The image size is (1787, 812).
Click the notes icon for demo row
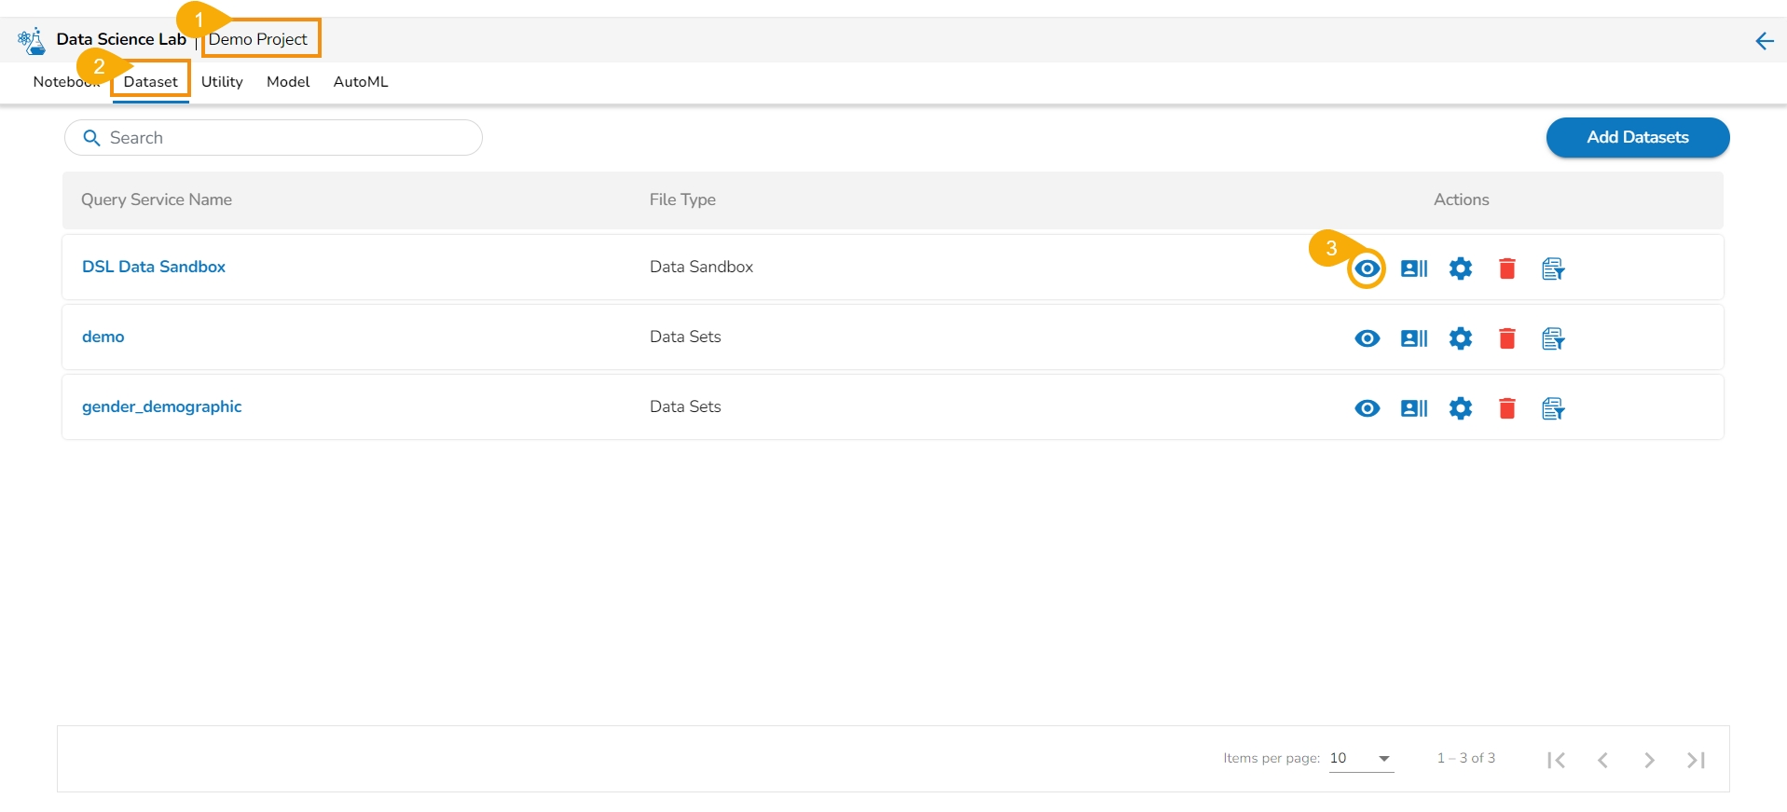(x=1553, y=338)
